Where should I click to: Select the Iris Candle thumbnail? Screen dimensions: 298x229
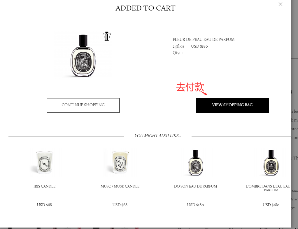point(45,162)
